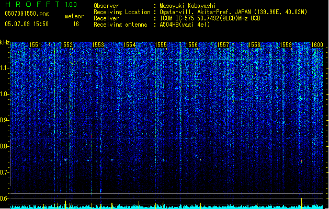Click the Receiving Location label

[x=122, y=12]
